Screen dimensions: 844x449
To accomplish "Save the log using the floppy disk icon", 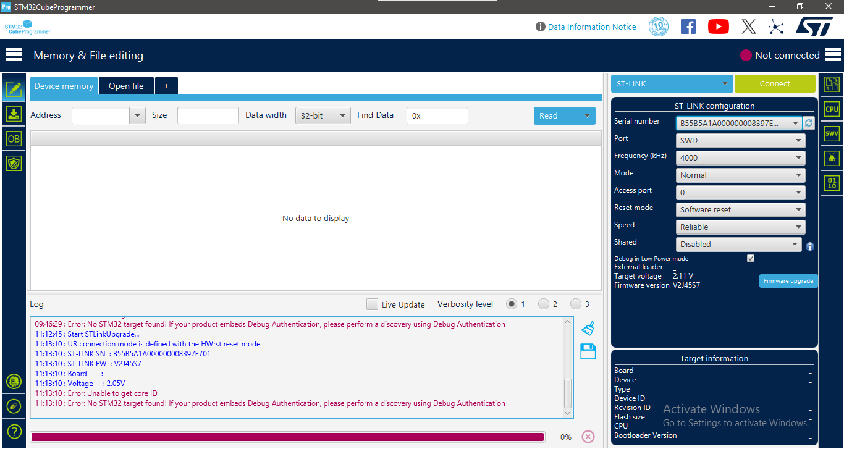I will click(587, 351).
